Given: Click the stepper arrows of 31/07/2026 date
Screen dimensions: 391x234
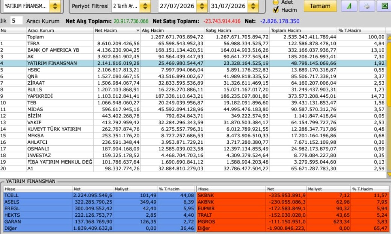Looking at the screenshot, I should [253, 6].
